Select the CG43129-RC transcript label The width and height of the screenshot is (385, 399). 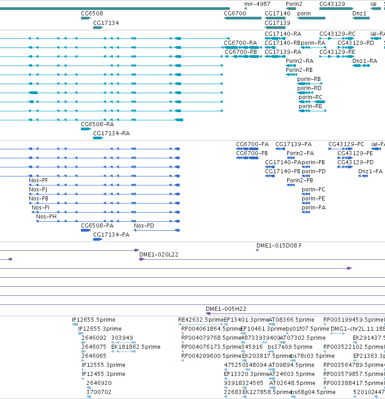337,34
